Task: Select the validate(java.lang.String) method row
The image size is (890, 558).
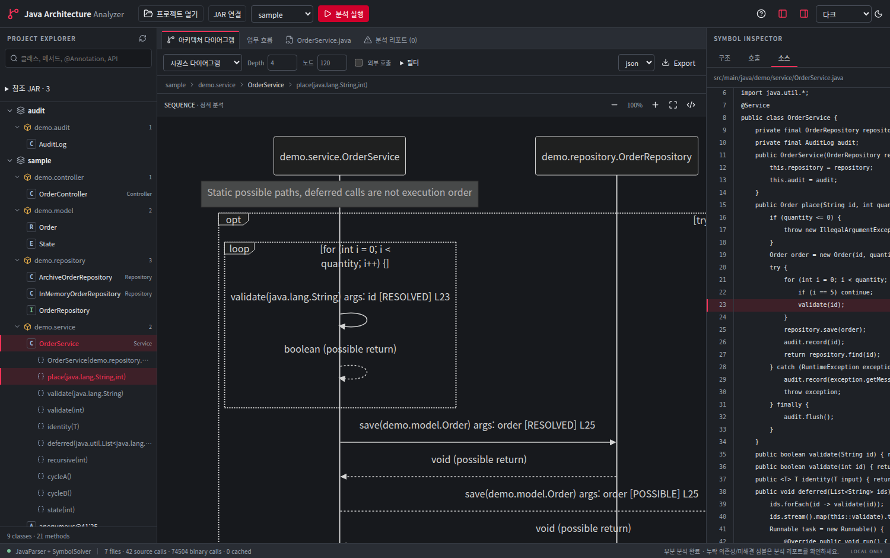Action: (78, 393)
